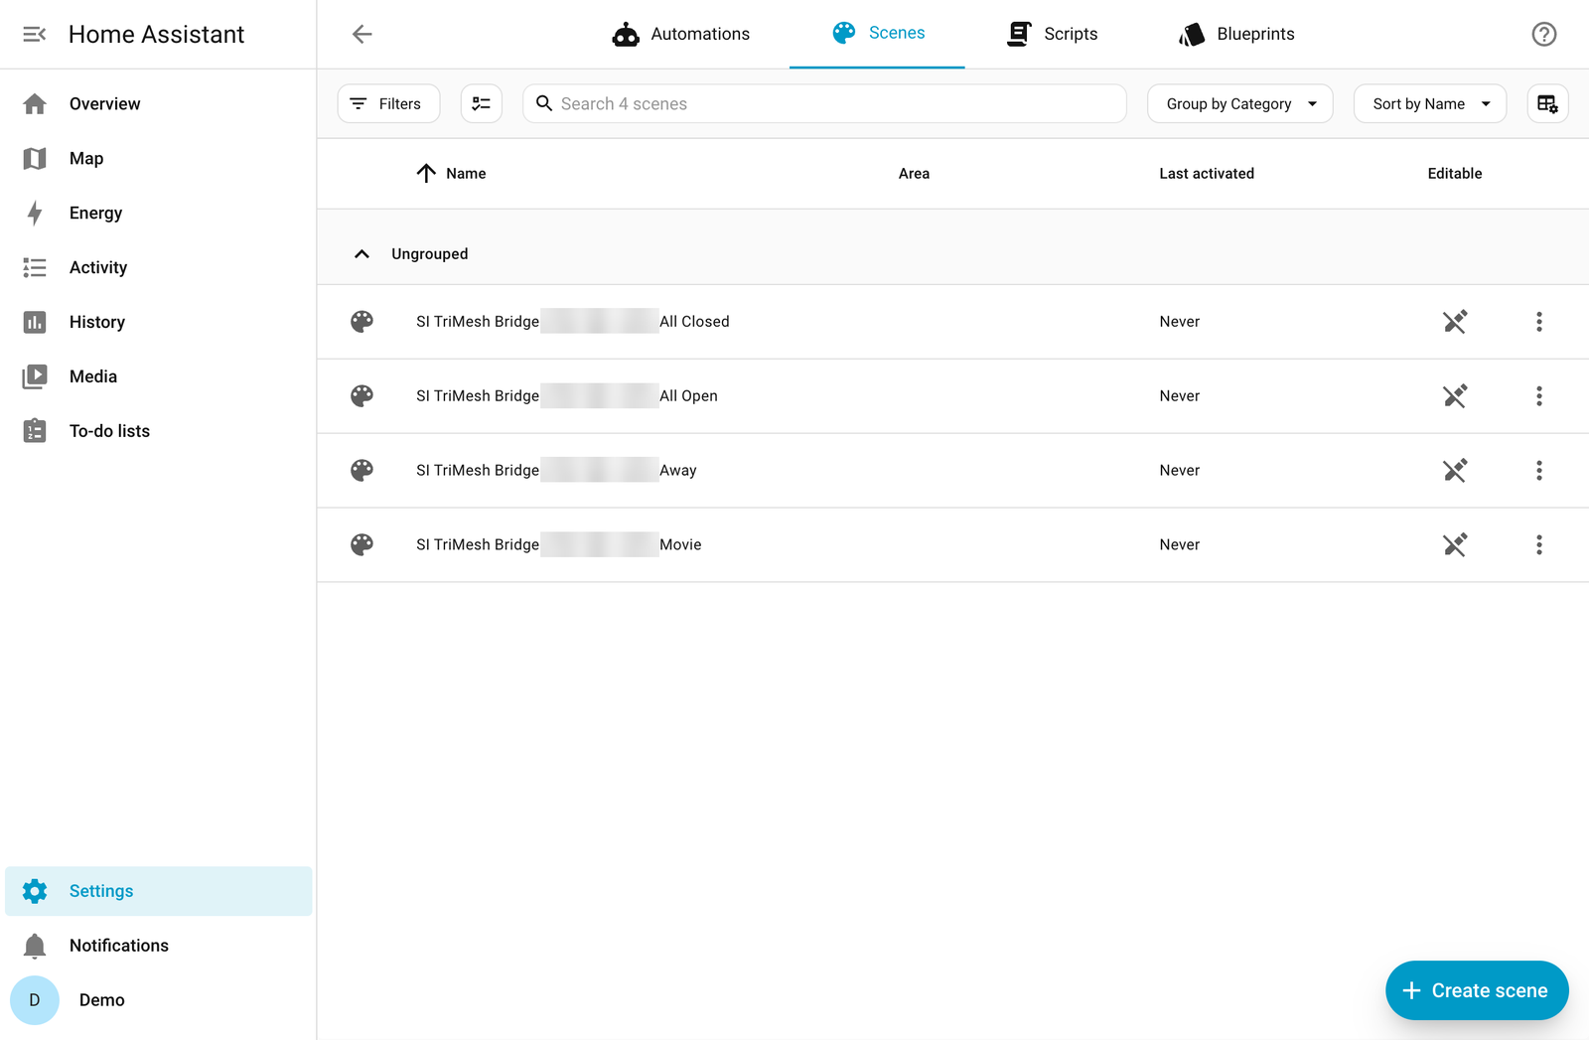Open the Activity log
1589x1040 pixels.
[159, 268]
